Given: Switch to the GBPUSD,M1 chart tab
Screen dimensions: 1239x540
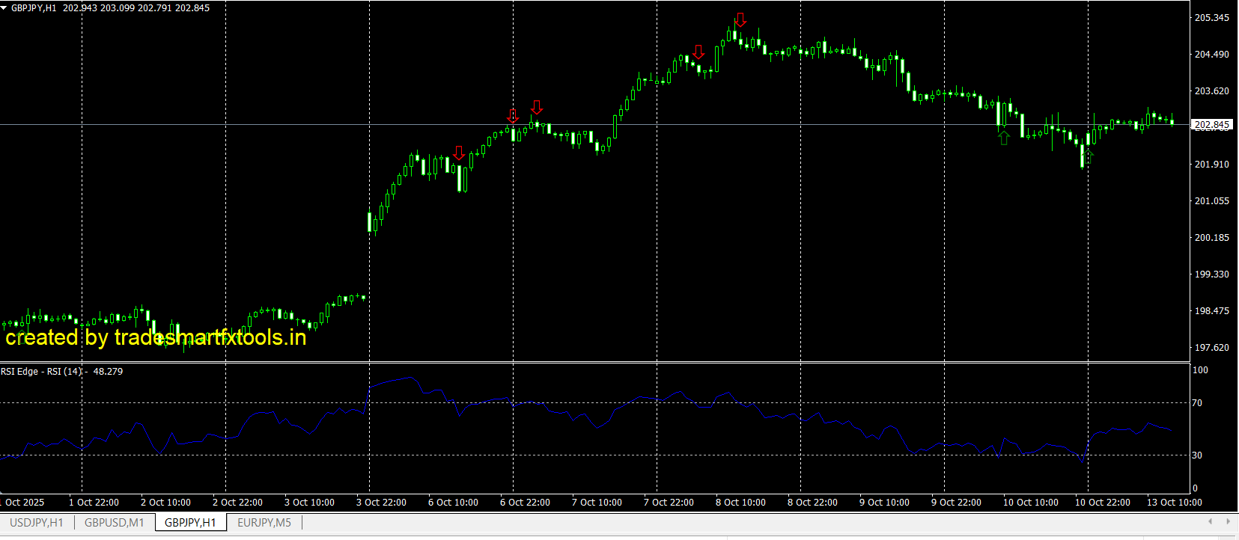Looking at the screenshot, I should (114, 523).
